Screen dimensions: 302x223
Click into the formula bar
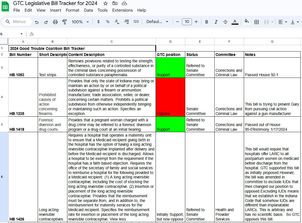(x=168, y=34)
